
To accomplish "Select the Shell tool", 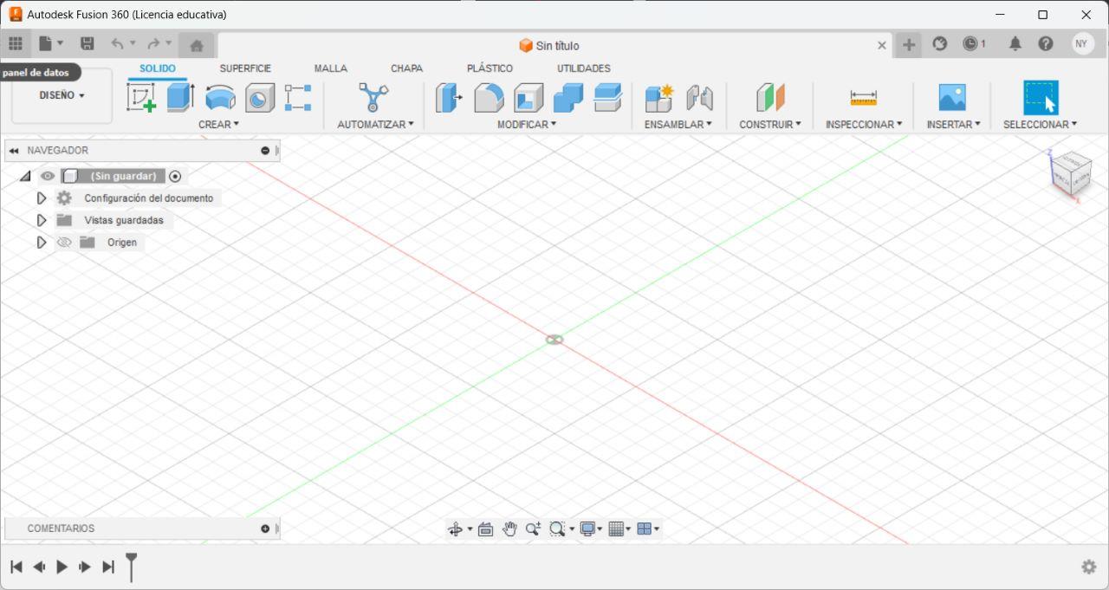I will 529,98.
